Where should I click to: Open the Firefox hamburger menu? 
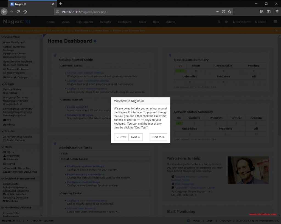click(277, 12)
